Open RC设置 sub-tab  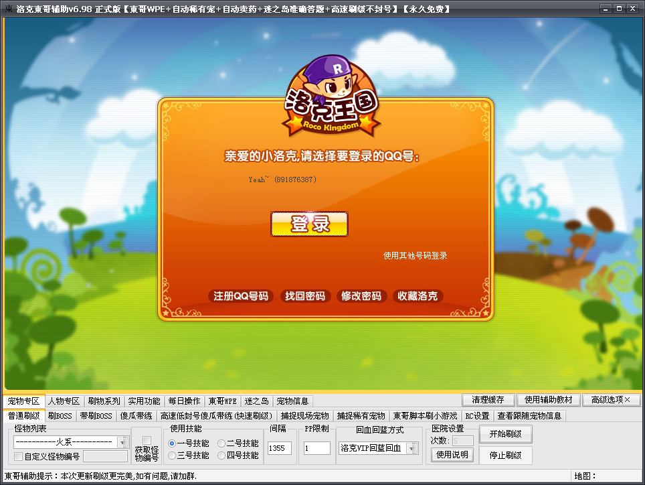477,416
